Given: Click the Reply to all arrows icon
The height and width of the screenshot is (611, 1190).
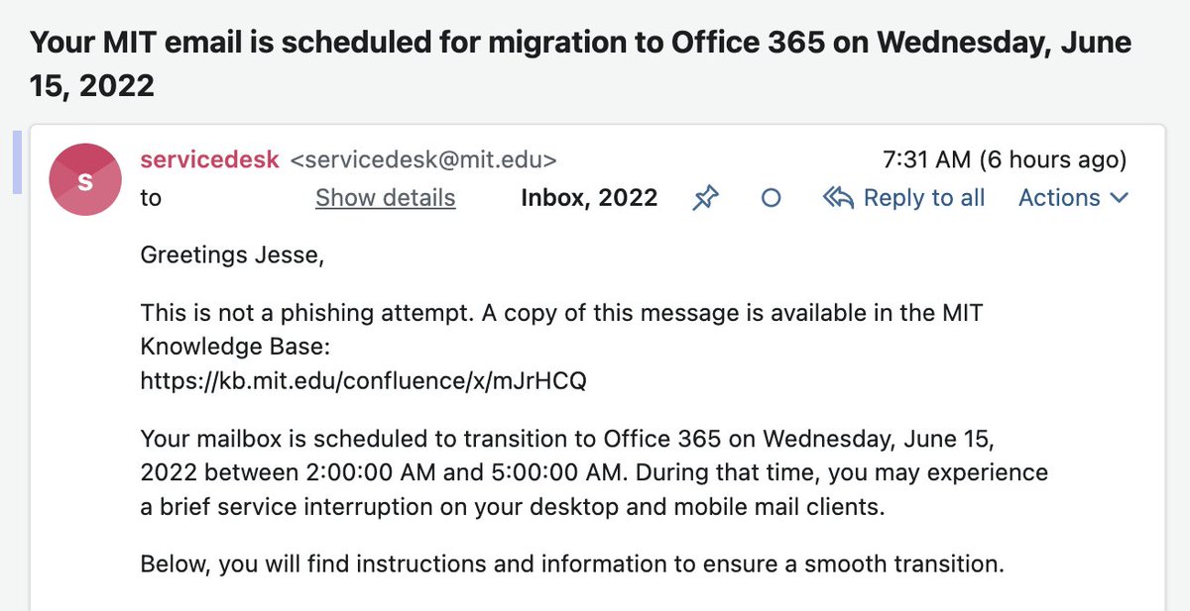Looking at the screenshot, I should click(x=838, y=198).
